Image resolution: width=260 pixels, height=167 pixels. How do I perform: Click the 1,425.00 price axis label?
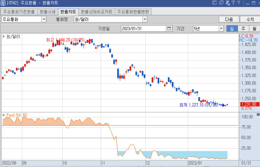249,44
